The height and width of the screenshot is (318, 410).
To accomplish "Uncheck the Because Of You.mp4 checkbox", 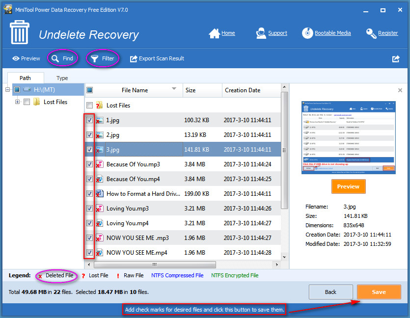I will (89, 179).
